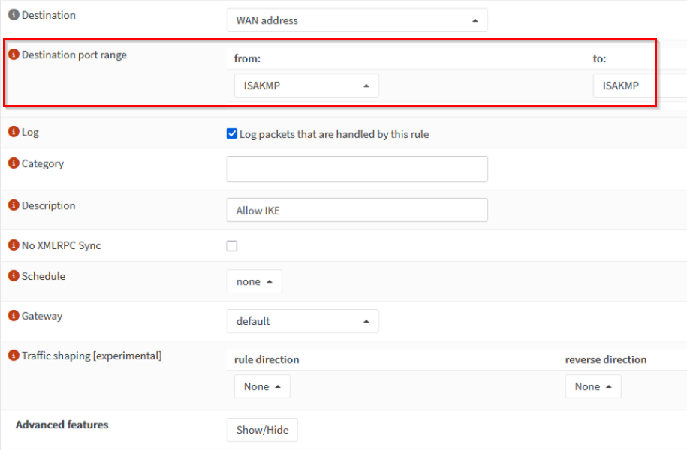Click the No XMLRPC Sync info icon

[x=14, y=245]
